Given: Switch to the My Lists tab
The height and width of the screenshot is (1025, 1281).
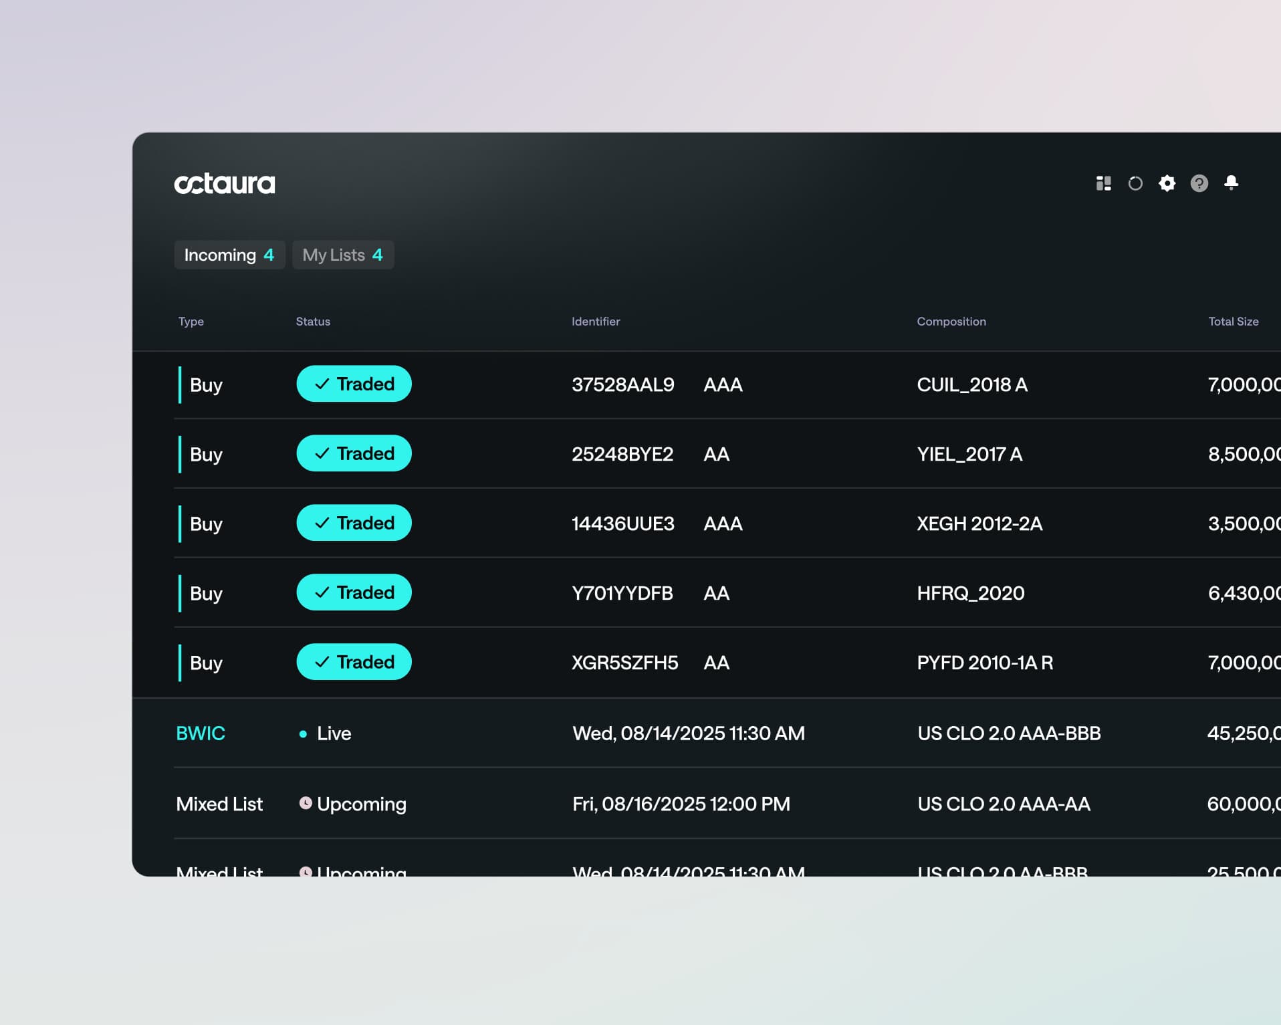Looking at the screenshot, I should pyautogui.click(x=342, y=255).
